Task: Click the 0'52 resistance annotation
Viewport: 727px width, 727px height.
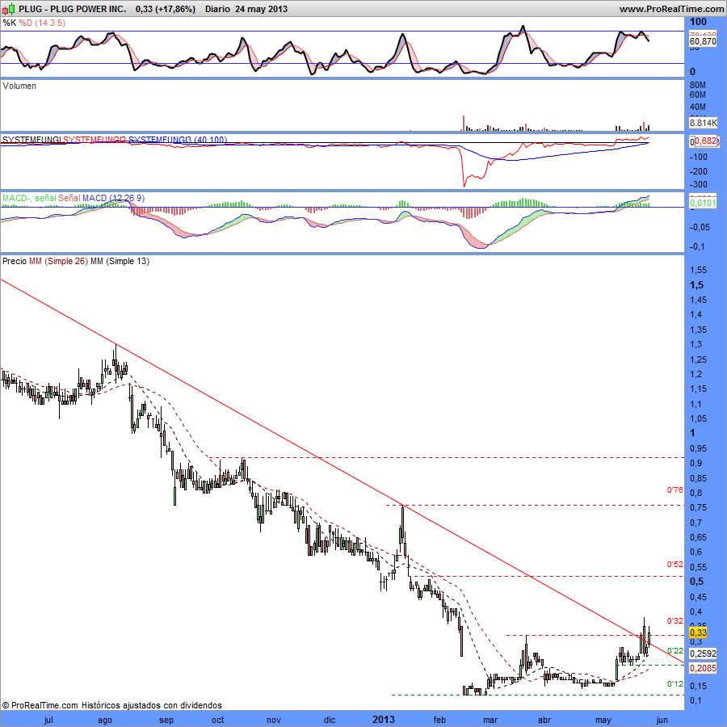Action: click(675, 565)
